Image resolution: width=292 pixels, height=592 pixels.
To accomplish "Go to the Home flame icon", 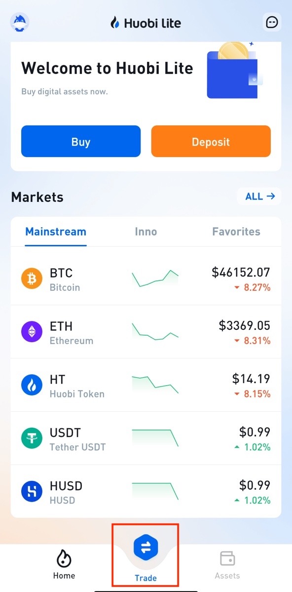I will (x=64, y=558).
